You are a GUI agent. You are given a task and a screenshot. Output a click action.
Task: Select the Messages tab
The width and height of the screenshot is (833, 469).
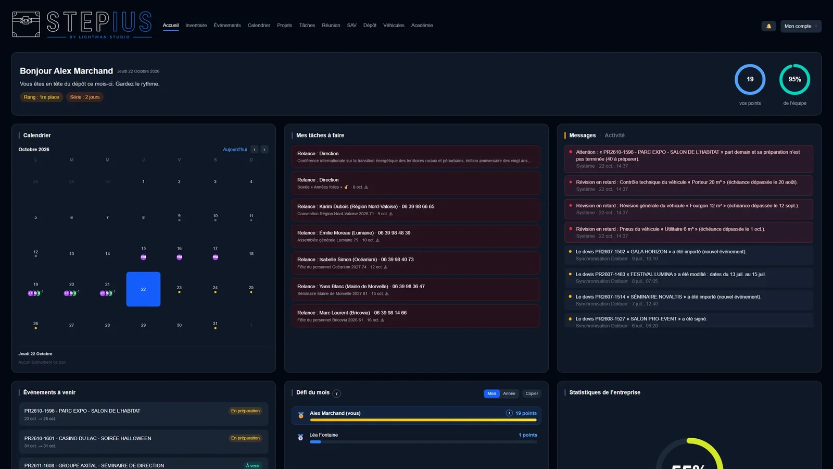(583, 135)
